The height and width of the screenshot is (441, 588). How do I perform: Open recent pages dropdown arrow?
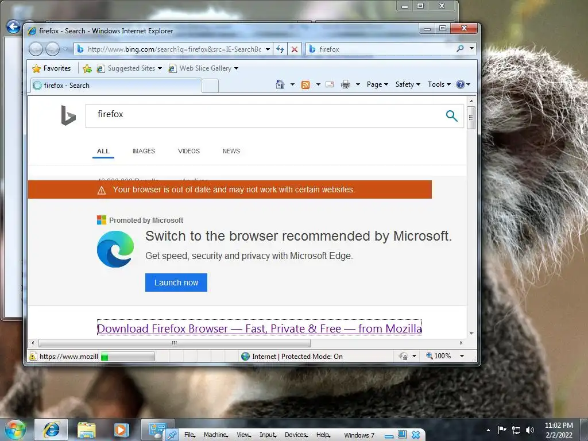click(65, 49)
